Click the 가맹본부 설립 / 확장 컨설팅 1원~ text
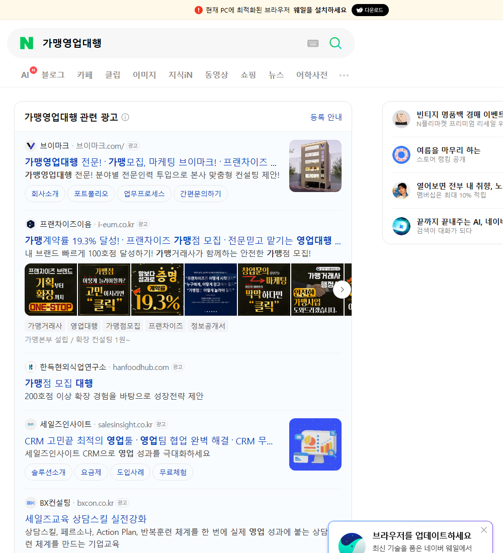 click(x=77, y=339)
